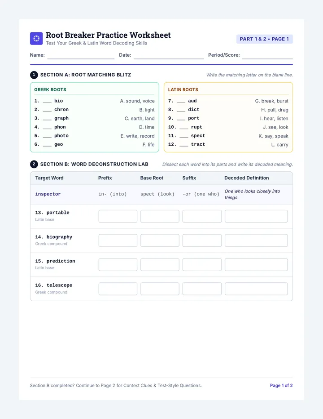
Task: Click the Prefix box for telescope
Action: [118, 289]
